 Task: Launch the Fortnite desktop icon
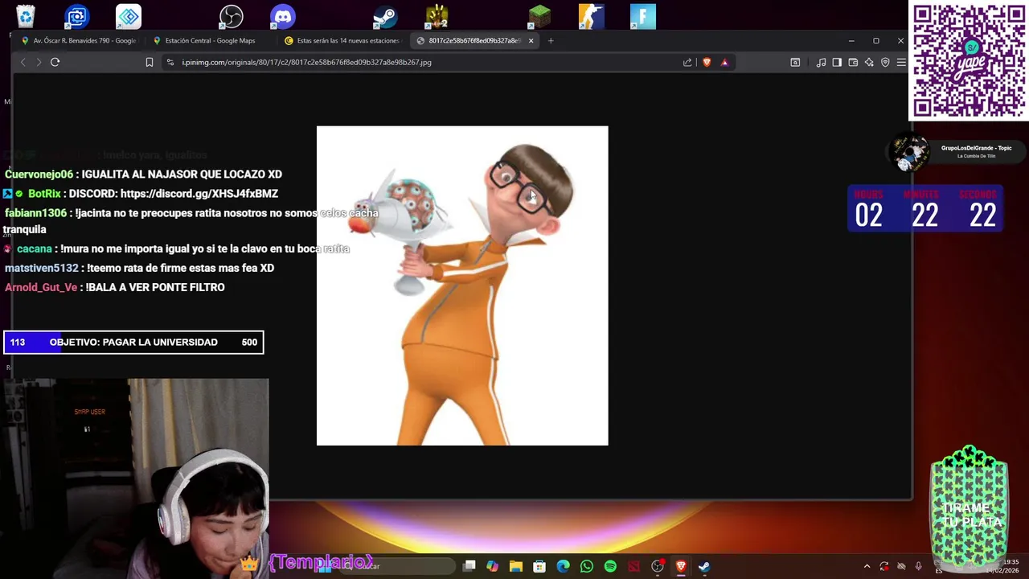pyautogui.click(x=643, y=16)
